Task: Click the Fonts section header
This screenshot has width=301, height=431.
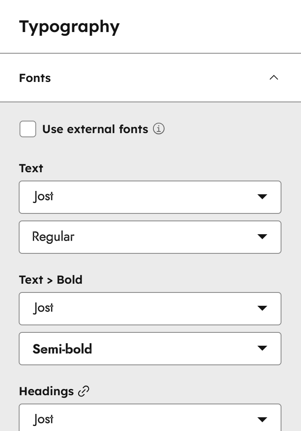Action: click(x=35, y=78)
